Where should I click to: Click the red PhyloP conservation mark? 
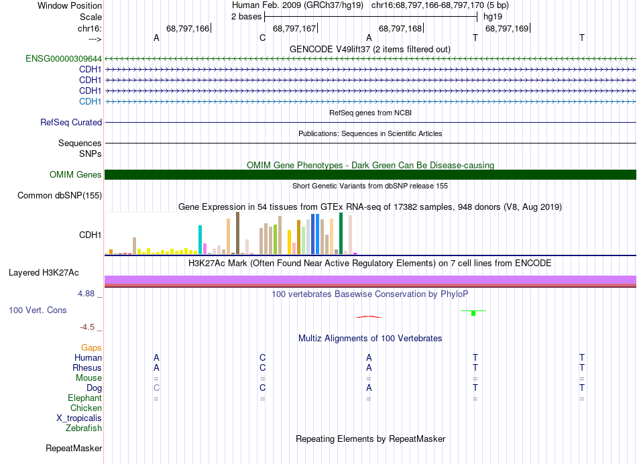click(369, 317)
